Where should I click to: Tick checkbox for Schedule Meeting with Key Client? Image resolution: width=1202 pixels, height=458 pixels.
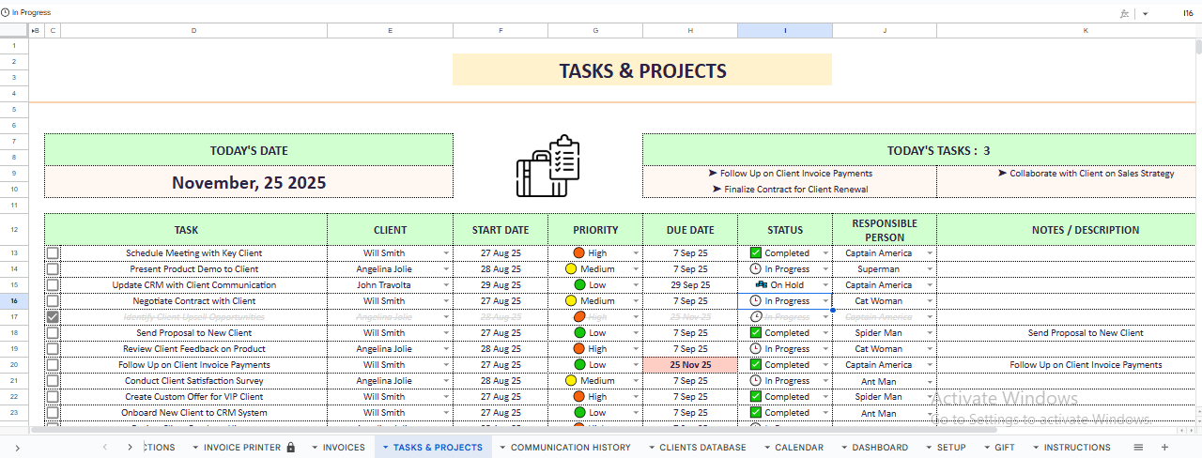point(53,253)
